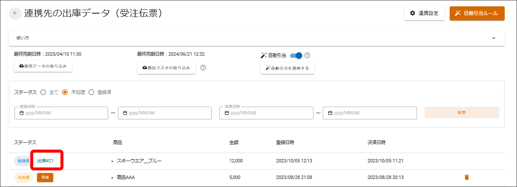Select the 全て status radio button
The width and height of the screenshot is (517, 187).
(43, 92)
